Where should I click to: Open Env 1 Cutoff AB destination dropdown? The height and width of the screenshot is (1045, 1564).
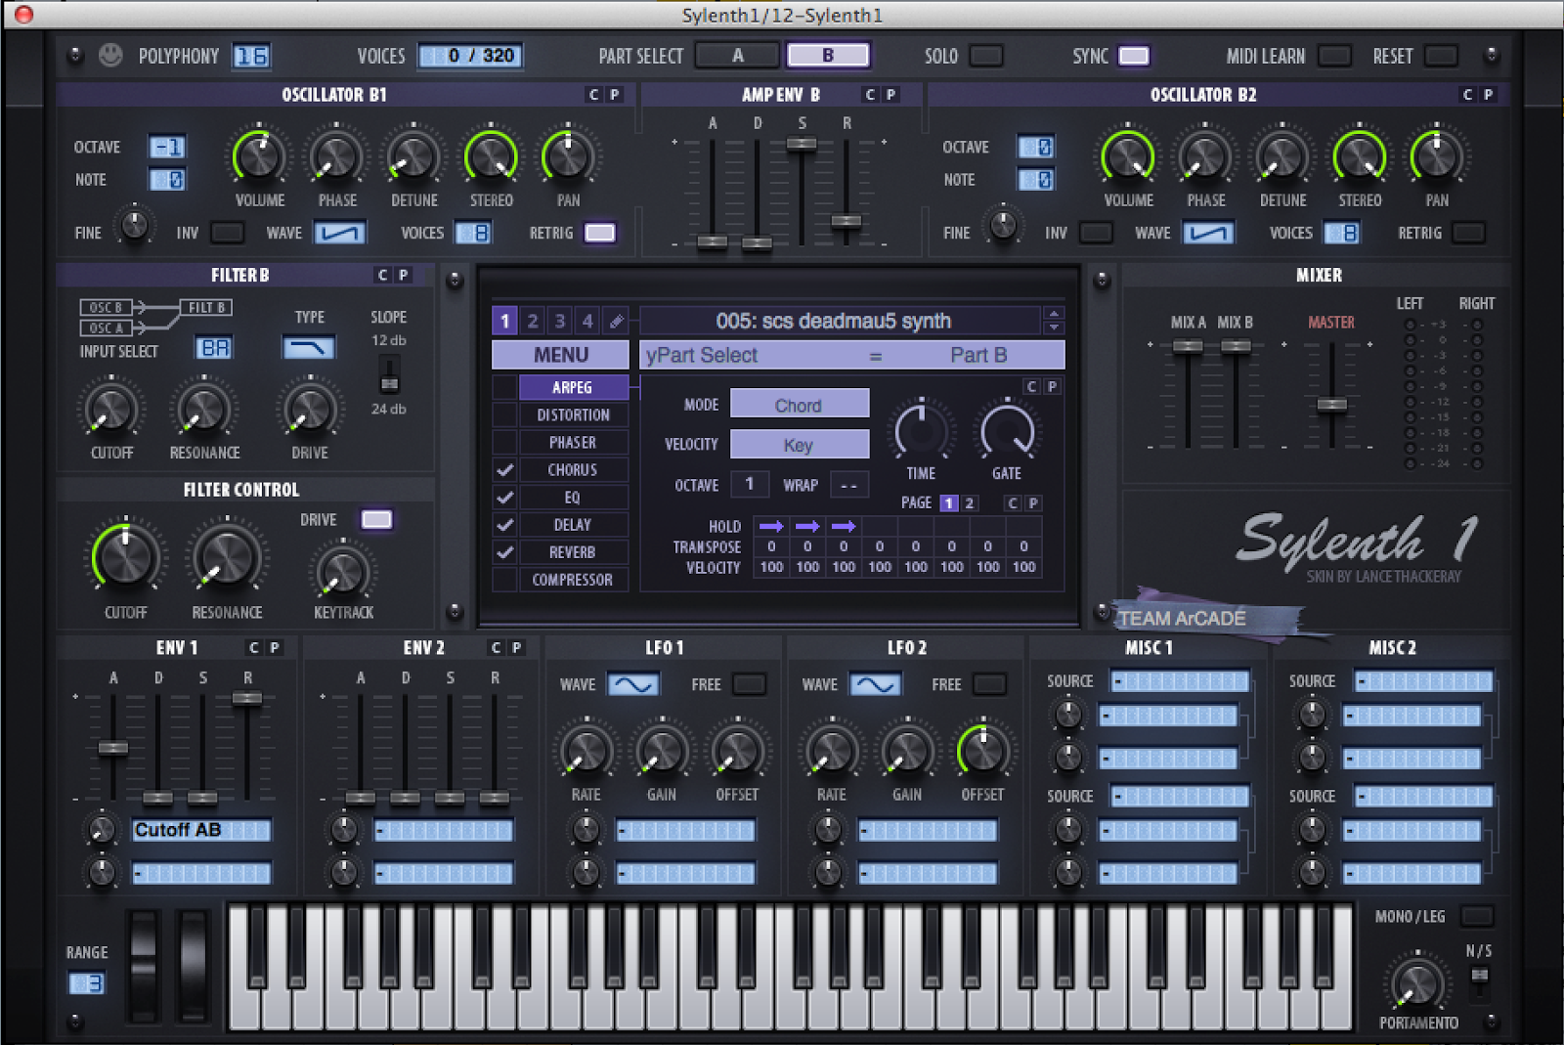(201, 830)
